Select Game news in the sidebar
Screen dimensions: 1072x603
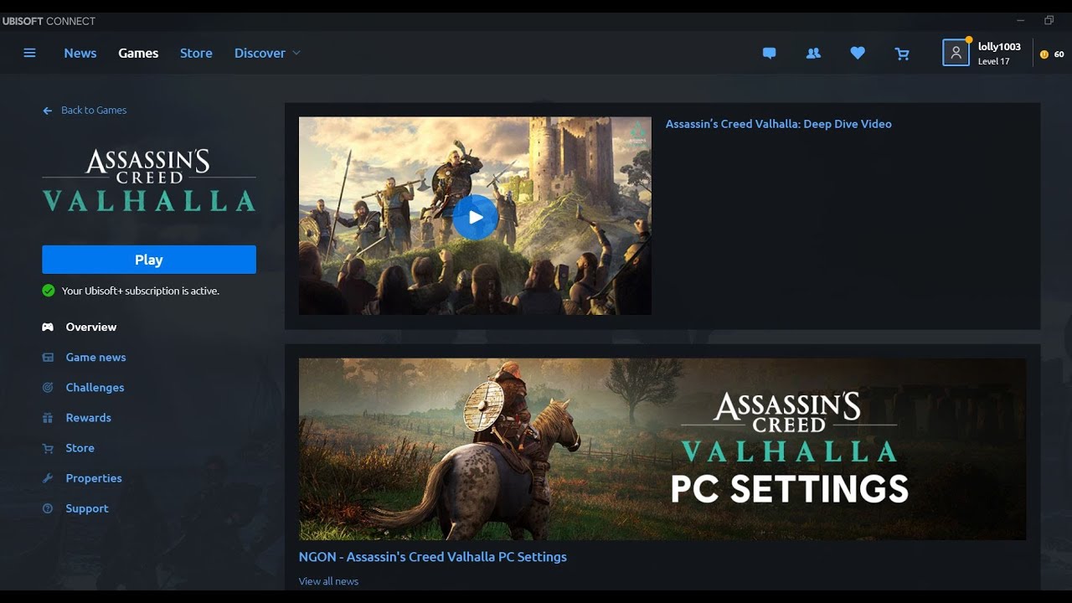(96, 357)
